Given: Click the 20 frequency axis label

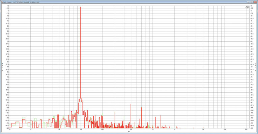Looking at the screenshot, I should pos(30,129).
